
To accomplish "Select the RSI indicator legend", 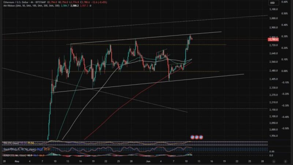I will [x=11, y=143].
